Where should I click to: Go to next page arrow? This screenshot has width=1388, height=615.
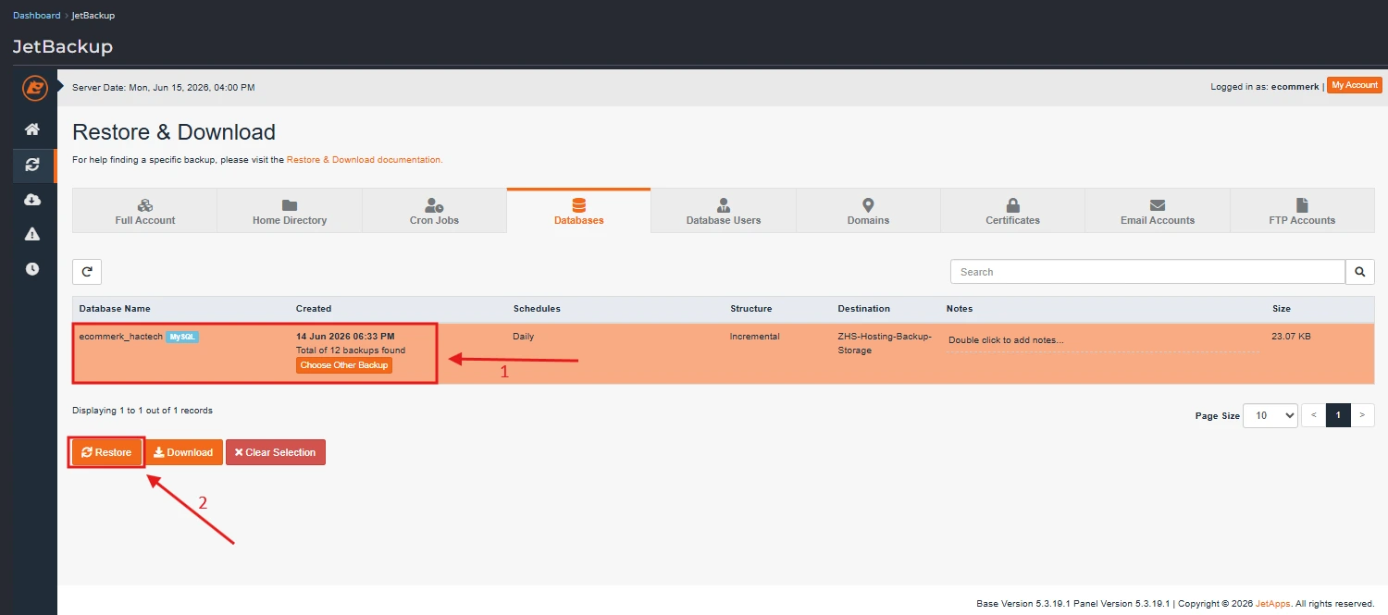1362,415
